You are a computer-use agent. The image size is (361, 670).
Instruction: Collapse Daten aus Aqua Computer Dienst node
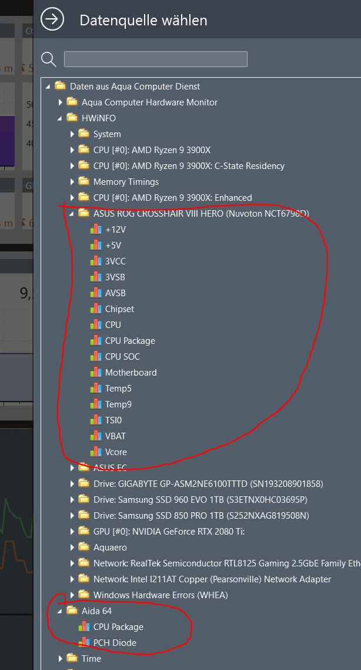point(48,87)
